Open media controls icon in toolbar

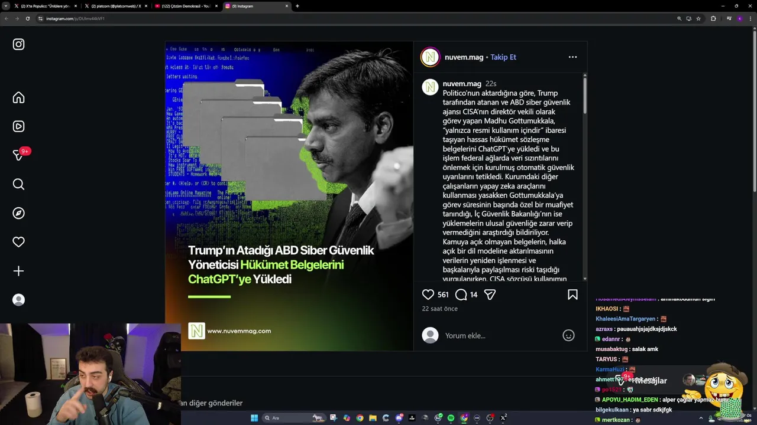click(729, 18)
